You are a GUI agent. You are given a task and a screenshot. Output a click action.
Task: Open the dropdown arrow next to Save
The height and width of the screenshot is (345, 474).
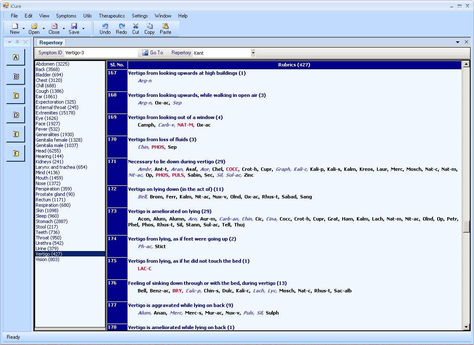point(83,29)
